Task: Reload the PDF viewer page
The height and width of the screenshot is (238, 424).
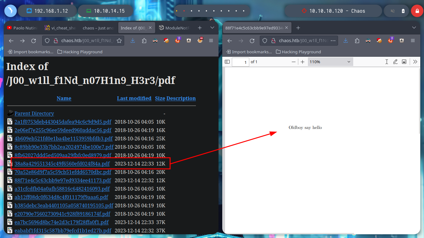Action: tap(252, 41)
